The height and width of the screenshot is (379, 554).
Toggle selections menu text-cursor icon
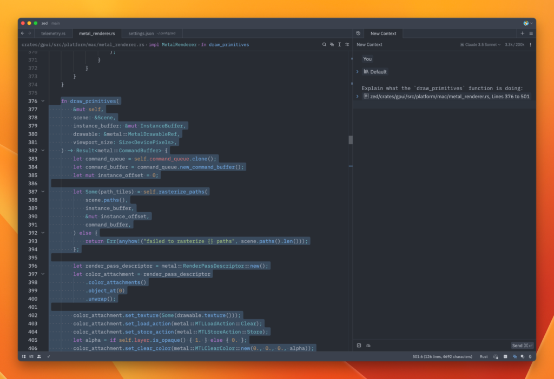click(x=340, y=44)
